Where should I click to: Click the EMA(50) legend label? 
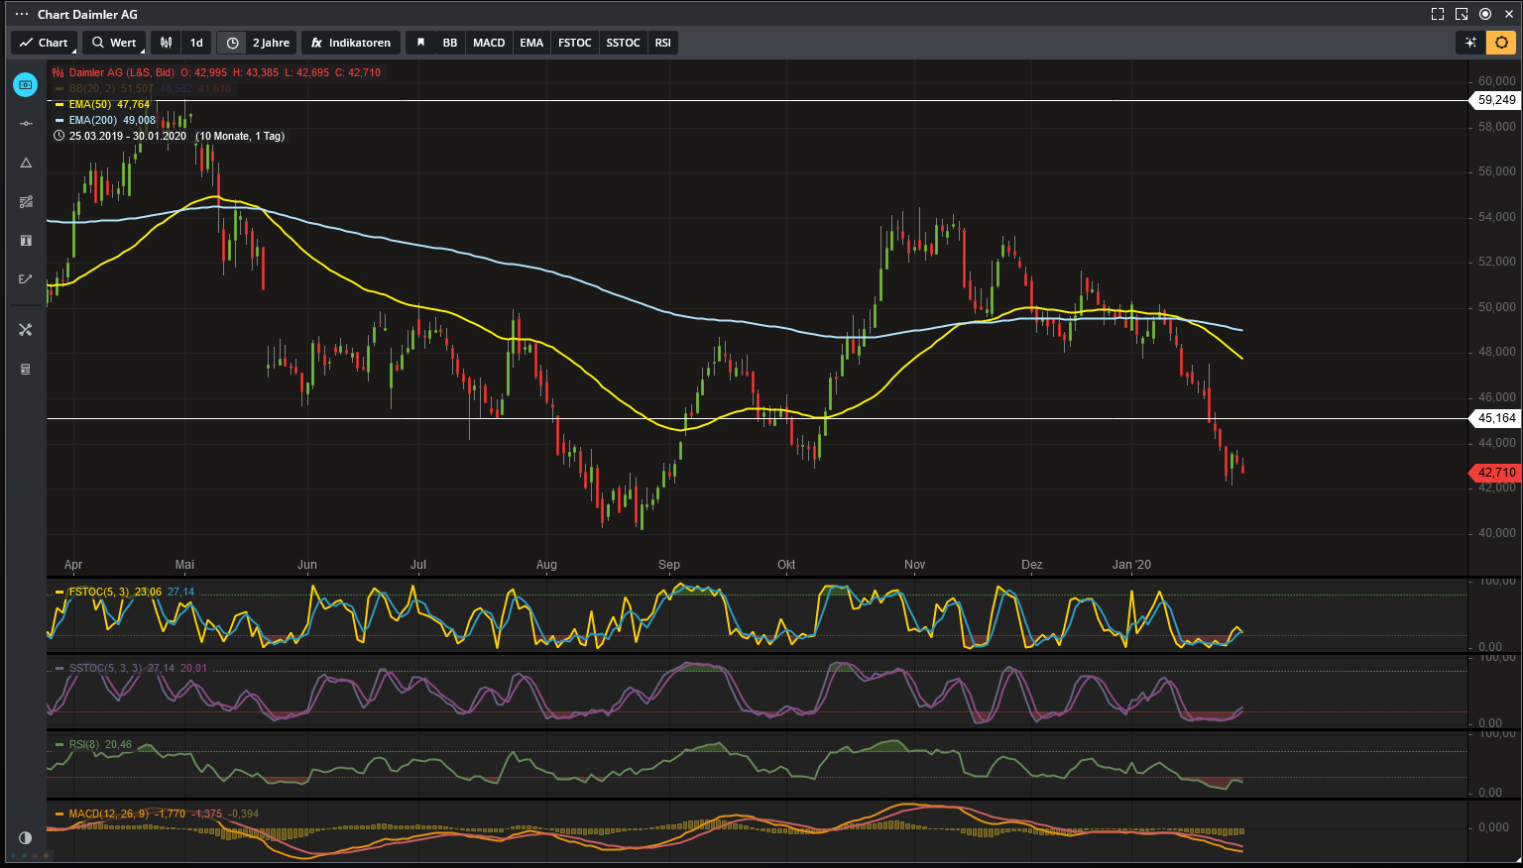tap(90, 104)
